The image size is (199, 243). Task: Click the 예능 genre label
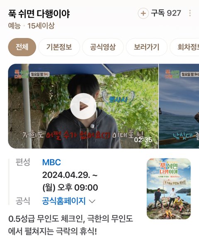pos(14,26)
